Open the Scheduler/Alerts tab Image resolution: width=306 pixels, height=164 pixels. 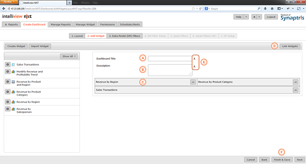tap(130, 24)
